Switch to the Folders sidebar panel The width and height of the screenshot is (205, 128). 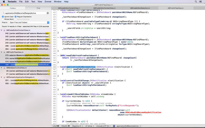(13, 8)
